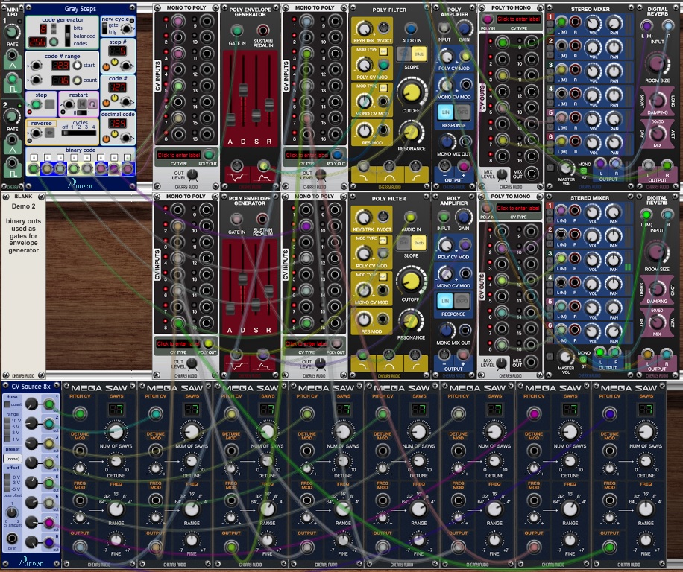Click the green step input jack in Gray Steps
683x572 pixels.
click(x=35, y=105)
